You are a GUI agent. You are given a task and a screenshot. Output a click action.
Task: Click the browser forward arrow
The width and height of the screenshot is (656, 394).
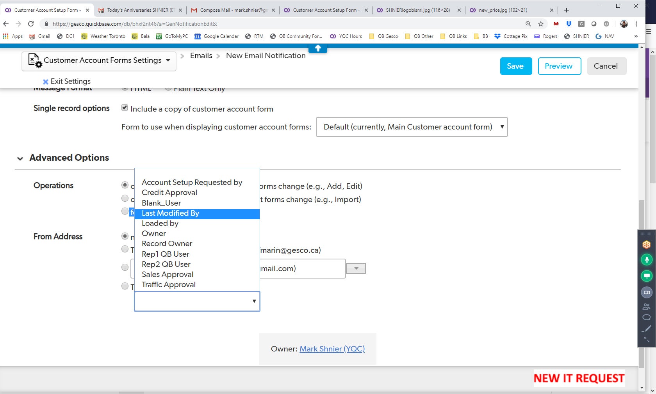pyautogui.click(x=18, y=24)
